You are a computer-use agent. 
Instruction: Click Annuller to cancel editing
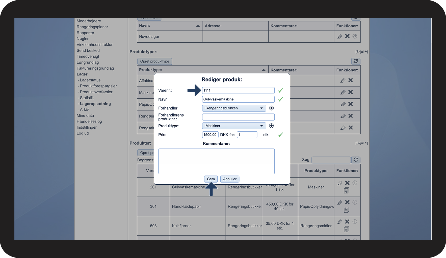tap(230, 179)
